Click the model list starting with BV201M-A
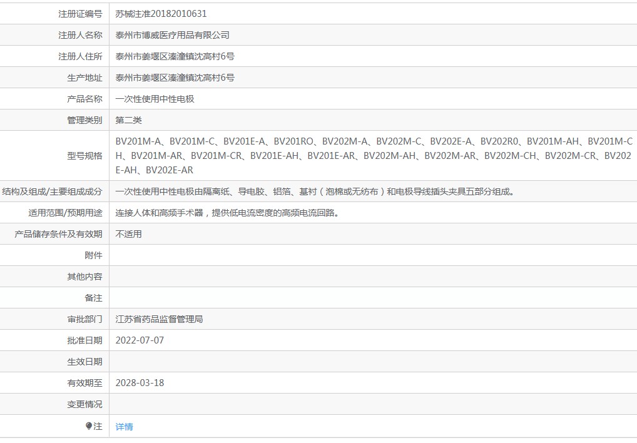Viewport: 637px width, 443px height. pos(374,156)
